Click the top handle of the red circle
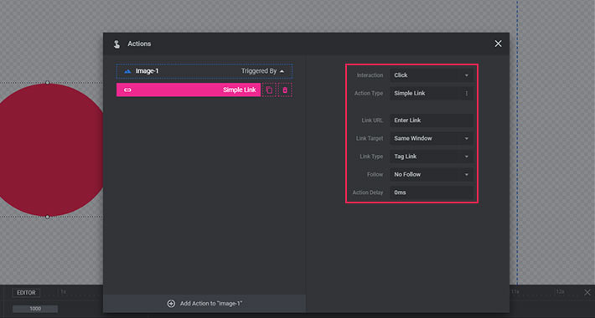Screen dimensions: 595x318 click(48, 83)
